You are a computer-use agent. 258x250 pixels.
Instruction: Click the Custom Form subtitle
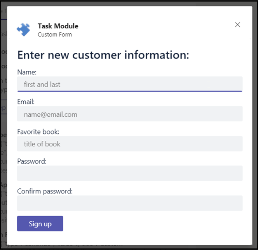point(55,34)
